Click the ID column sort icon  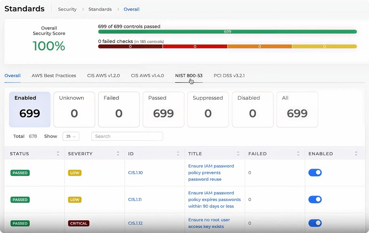point(178,154)
